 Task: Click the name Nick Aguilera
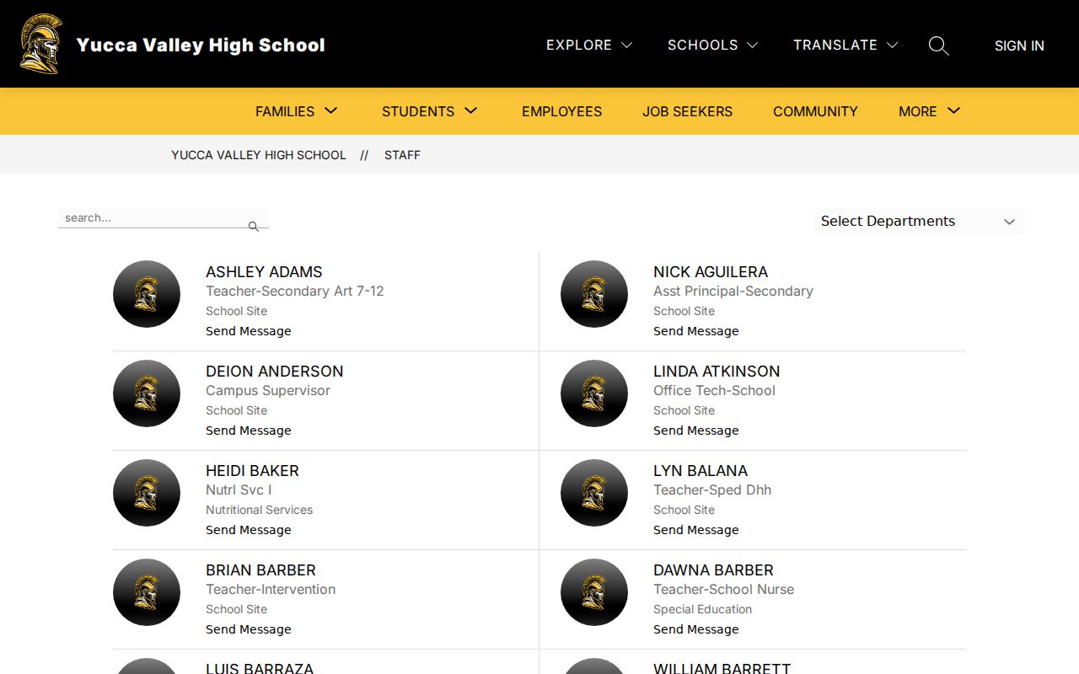711,272
